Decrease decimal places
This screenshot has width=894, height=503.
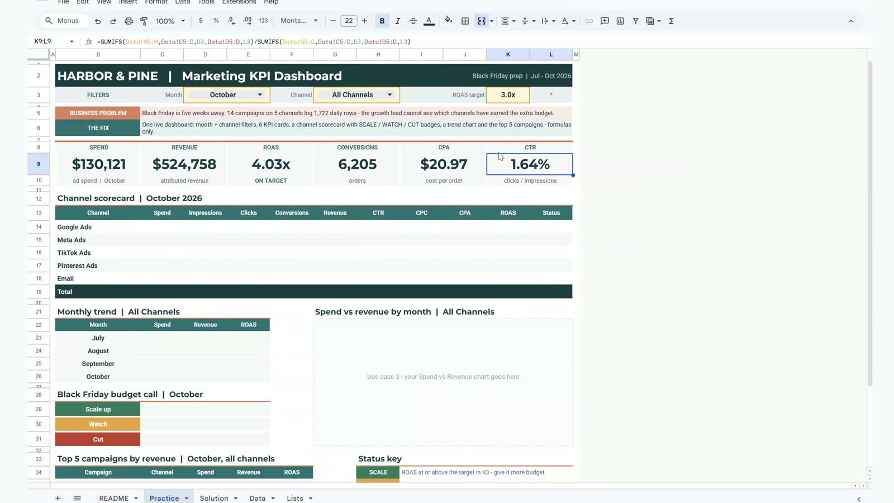(232, 21)
